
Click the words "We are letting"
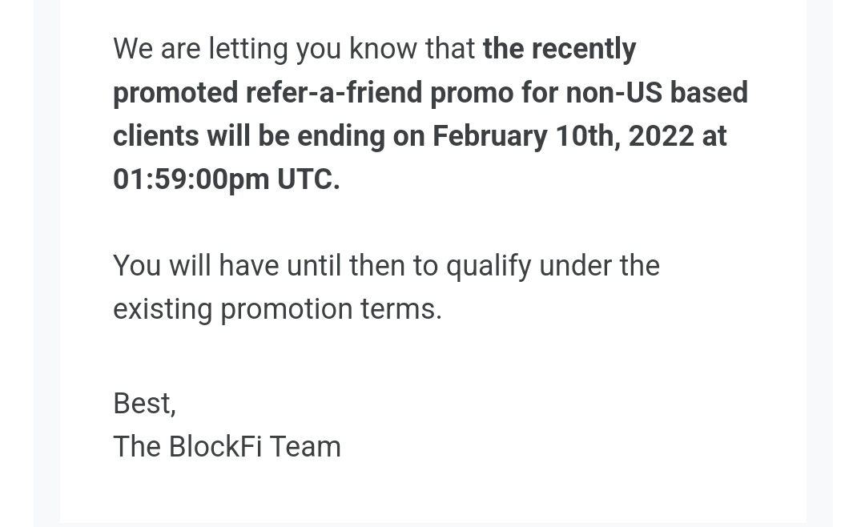[x=199, y=49]
